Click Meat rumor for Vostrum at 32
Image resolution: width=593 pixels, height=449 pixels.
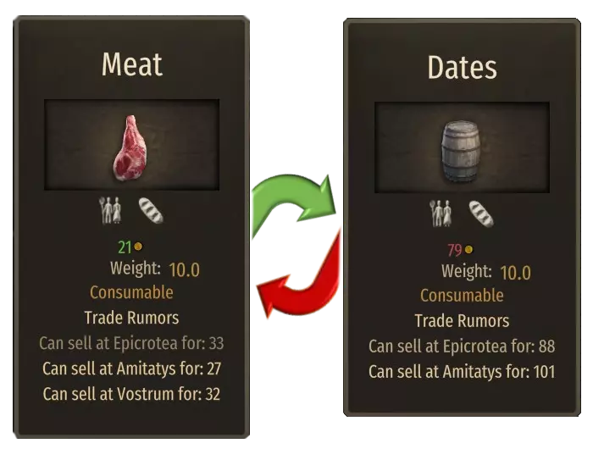pyautogui.click(x=131, y=394)
